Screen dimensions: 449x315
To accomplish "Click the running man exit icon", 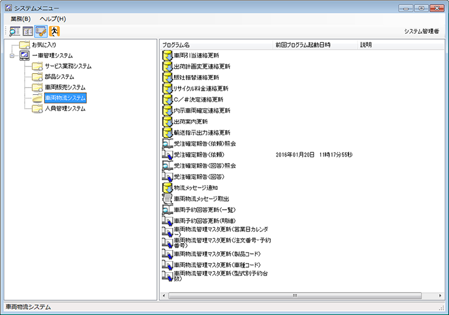I will click(55, 31).
